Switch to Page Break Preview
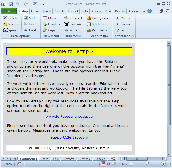This screenshot has height=168, width=172. click(114, 164)
